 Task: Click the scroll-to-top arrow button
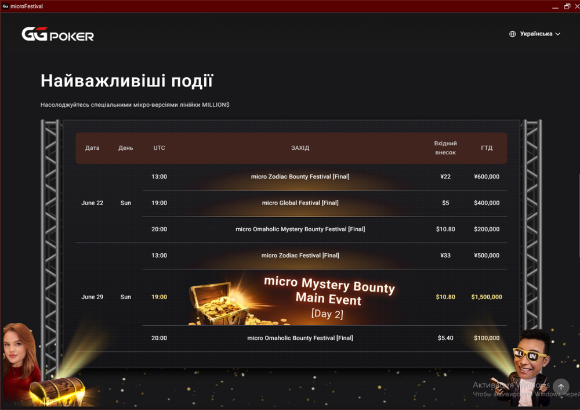pyautogui.click(x=561, y=386)
